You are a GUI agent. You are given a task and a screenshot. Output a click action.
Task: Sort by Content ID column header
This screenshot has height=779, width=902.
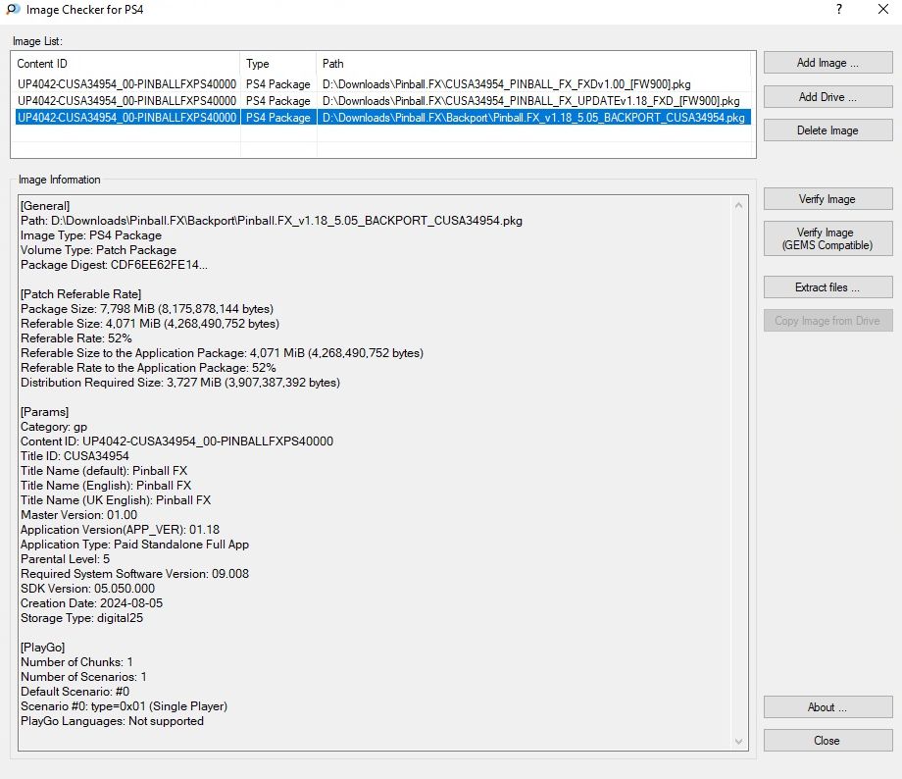pyautogui.click(x=125, y=64)
